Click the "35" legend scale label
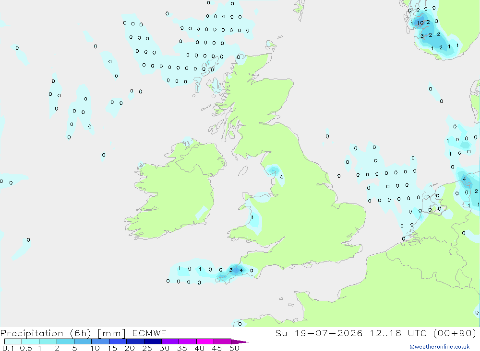This screenshot has width=480, height=351. (182, 348)
